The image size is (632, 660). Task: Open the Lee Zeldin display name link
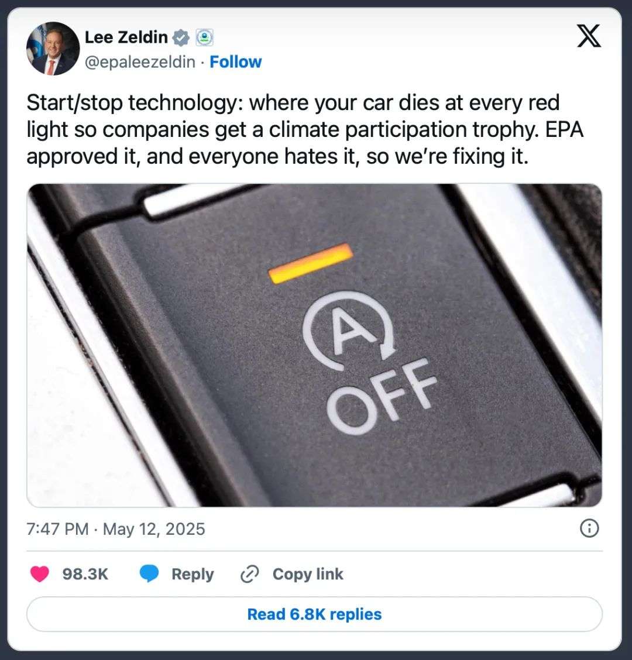tap(126, 37)
